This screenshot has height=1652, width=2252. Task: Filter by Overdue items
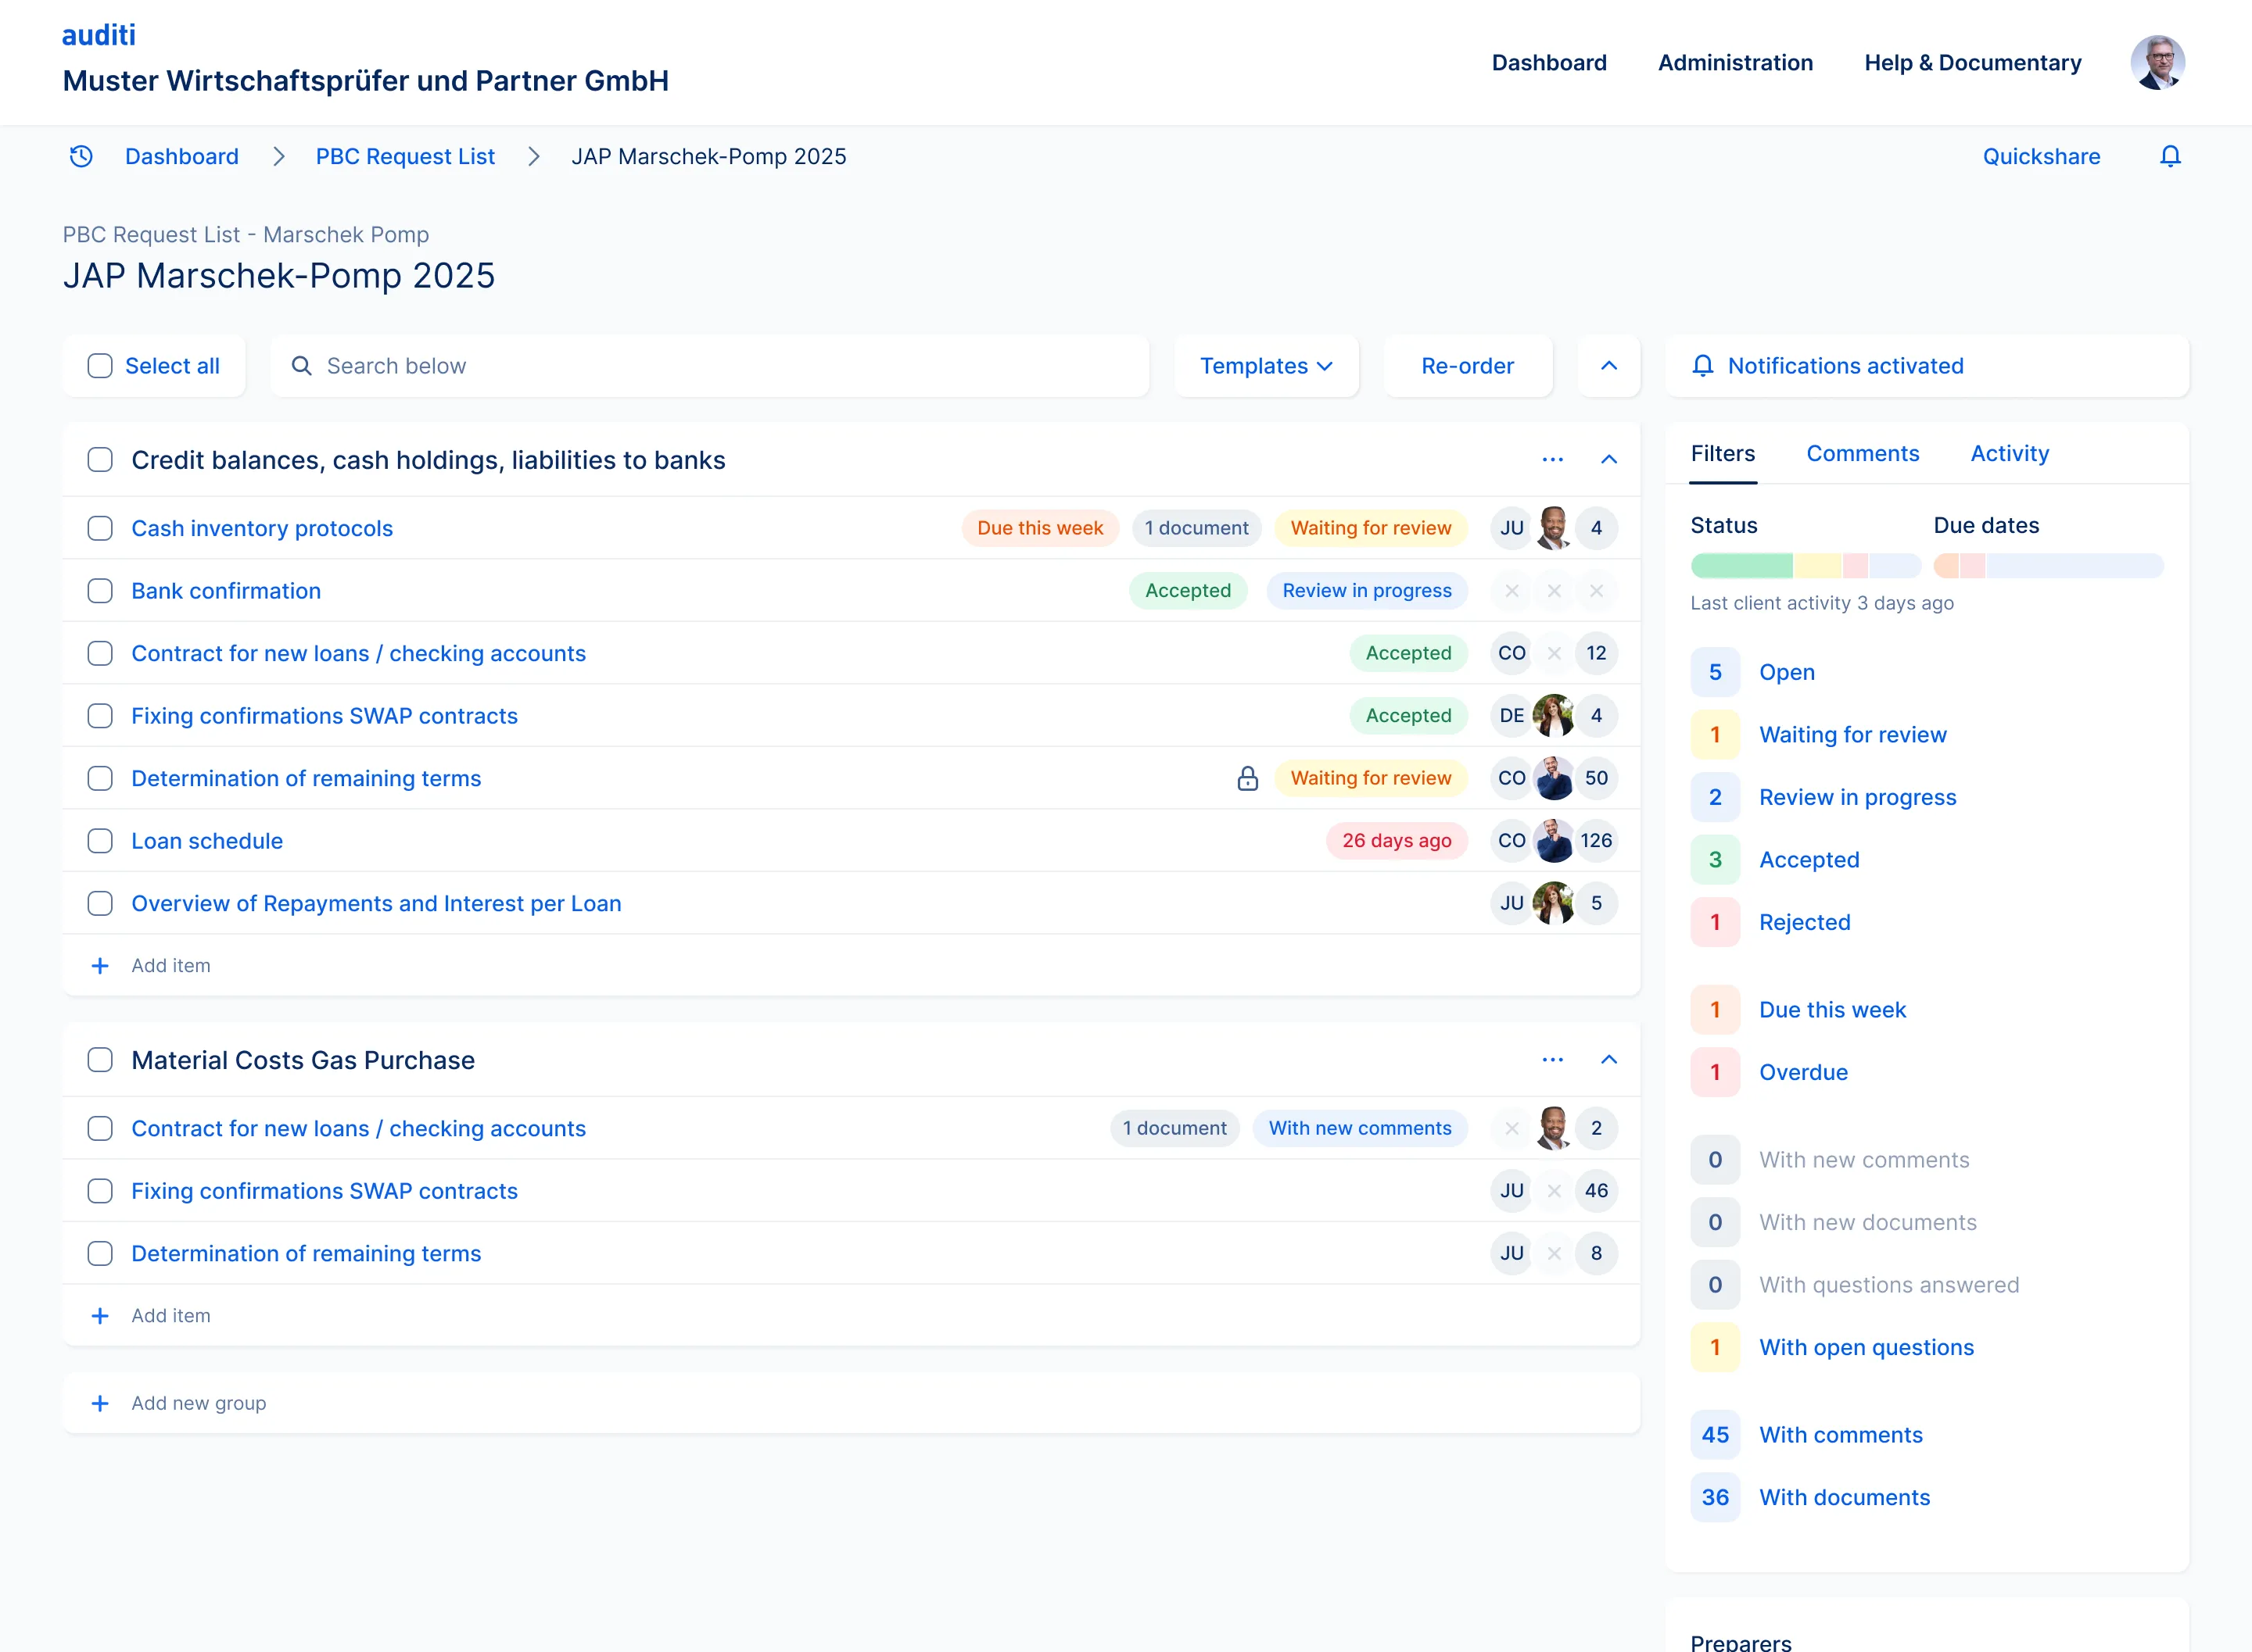tap(1803, 1072)
